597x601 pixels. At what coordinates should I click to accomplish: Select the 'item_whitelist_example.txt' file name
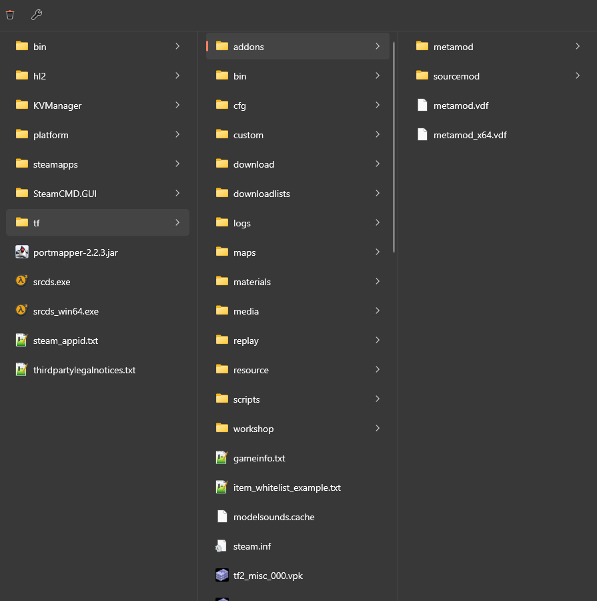pos(287,487)
